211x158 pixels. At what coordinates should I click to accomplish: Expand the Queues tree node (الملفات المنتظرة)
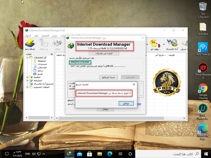click(x=27, y=87)
